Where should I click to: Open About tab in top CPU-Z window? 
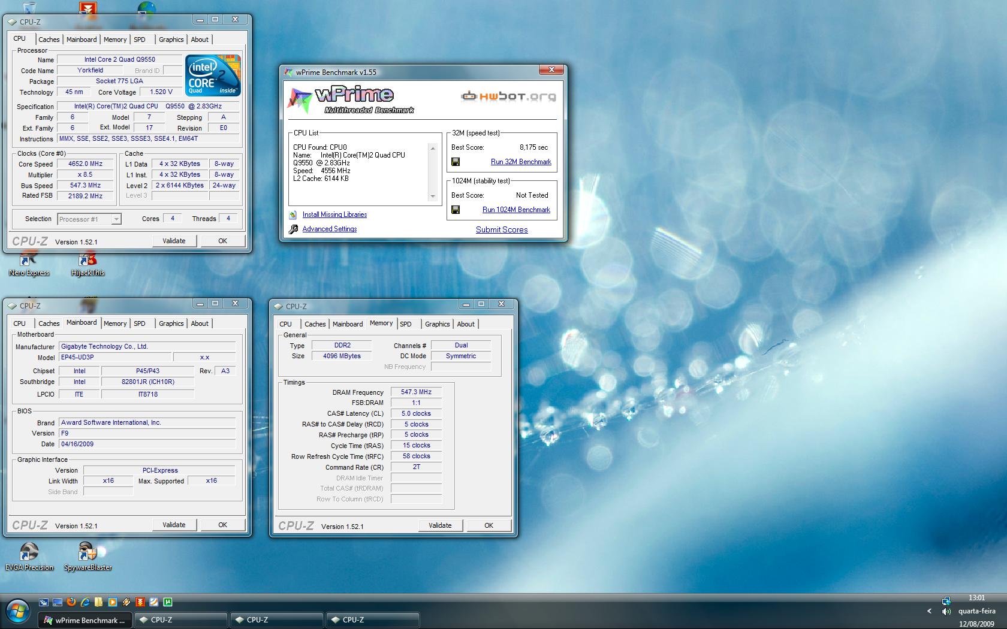[200, 40]
